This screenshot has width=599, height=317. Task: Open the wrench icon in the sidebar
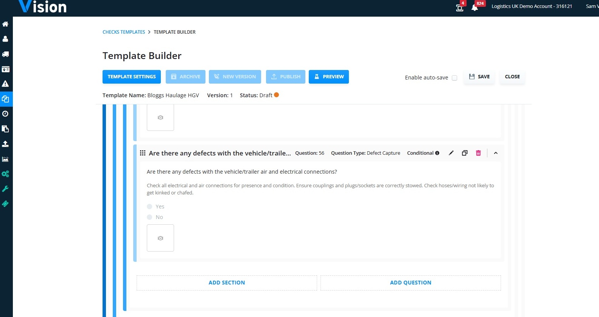(x=5, y=189)
